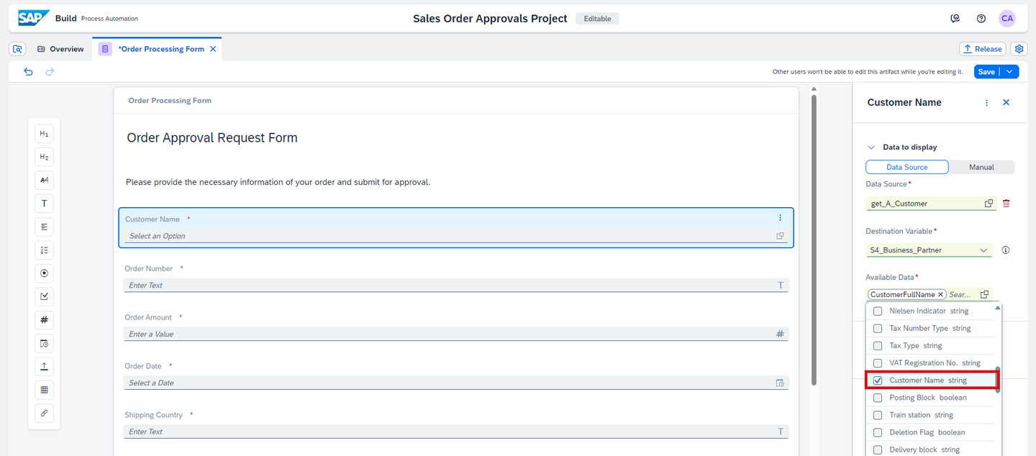Open the Order Date calendar icon
The width and height of the screenshot is (1036, 456).
(780, 383)
